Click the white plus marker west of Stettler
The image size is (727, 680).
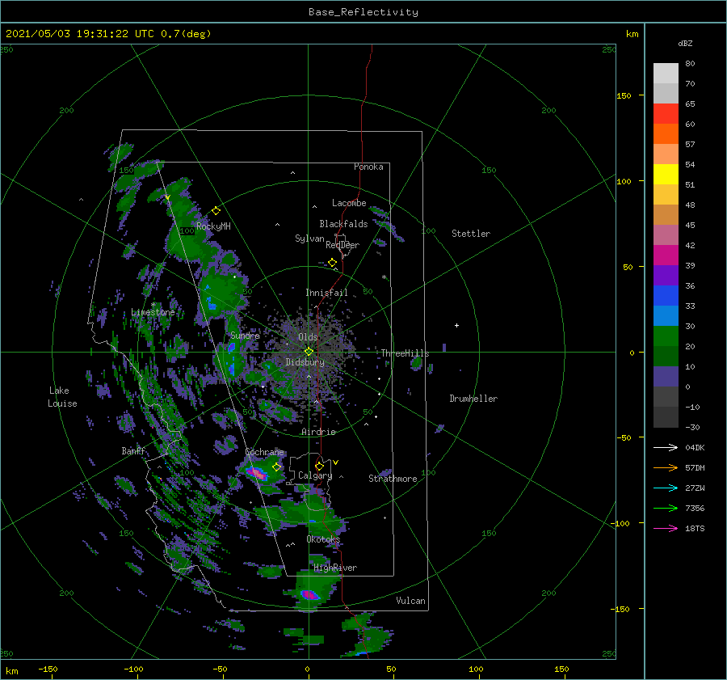[x=456, y=325]
